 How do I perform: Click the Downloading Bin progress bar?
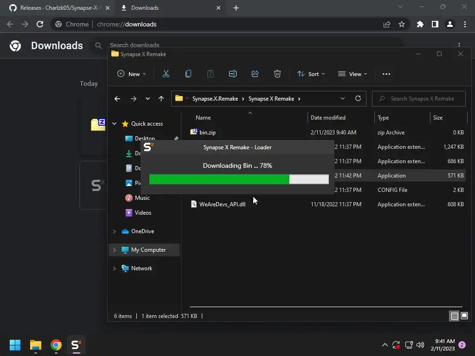(239, 179)
